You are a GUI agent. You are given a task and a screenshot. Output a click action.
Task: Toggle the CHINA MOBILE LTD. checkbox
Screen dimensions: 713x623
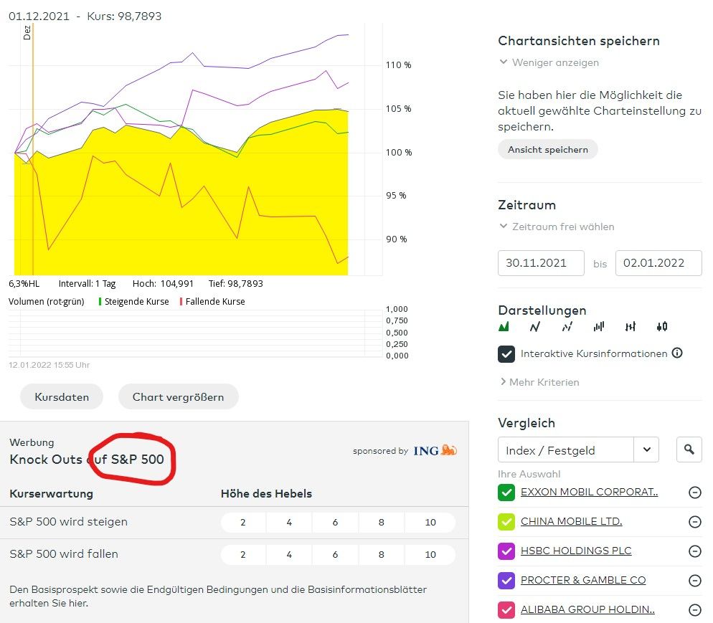[x=506, y=522]
